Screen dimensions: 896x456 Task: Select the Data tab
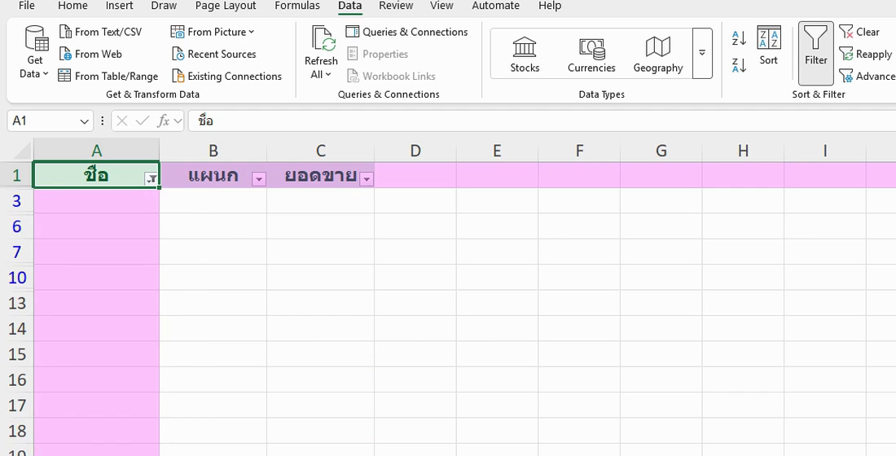[349, 6]
